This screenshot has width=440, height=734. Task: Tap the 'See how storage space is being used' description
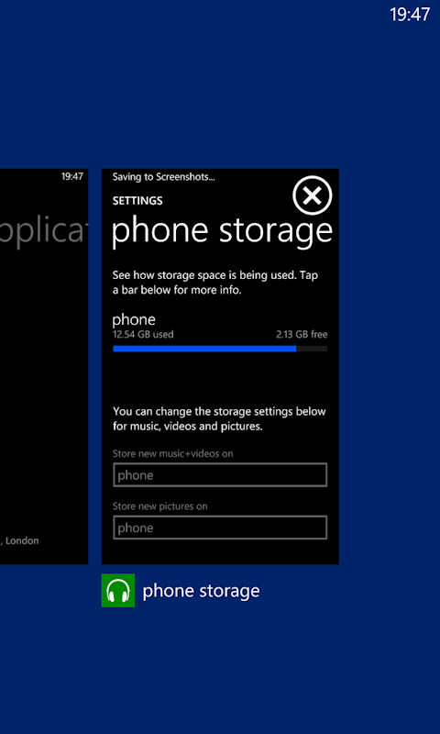(x=215, y=283)
